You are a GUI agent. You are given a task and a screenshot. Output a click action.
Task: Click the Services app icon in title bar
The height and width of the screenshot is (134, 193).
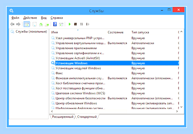[12, 11]
